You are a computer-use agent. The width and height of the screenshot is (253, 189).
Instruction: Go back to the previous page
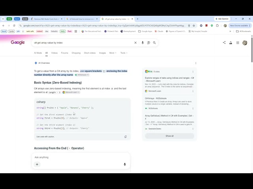[4, 26]
